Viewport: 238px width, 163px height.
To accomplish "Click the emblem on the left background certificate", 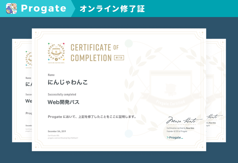I will click(x=29, y=59).
